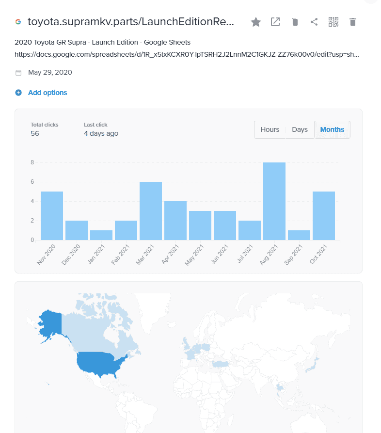Select the Dec 2020 bar in chart

click(77, 230)
